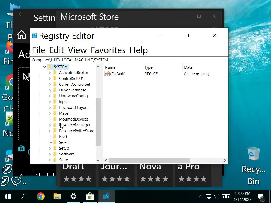
Task: Expand the ActivationBroker key
Action: click(x=49, y=73)
